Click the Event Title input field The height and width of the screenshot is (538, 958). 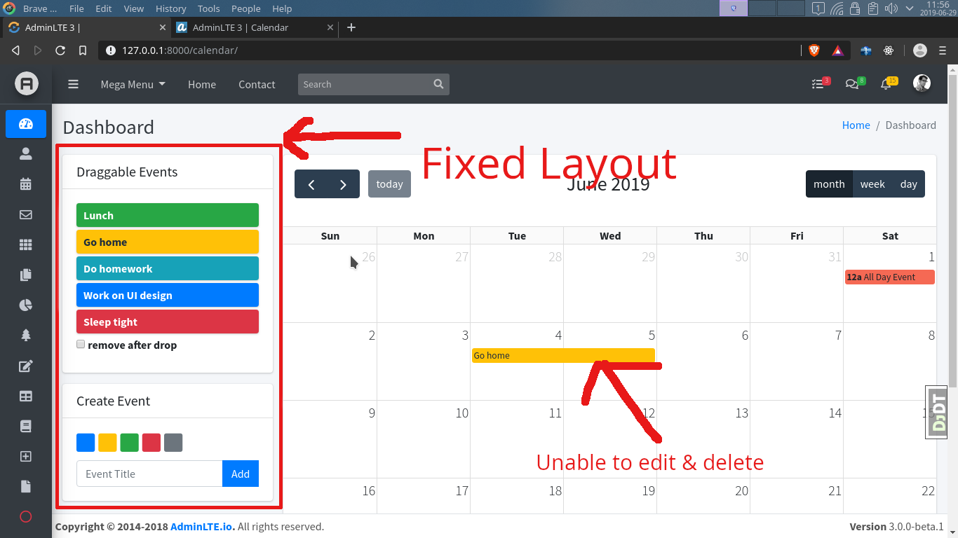149,474
